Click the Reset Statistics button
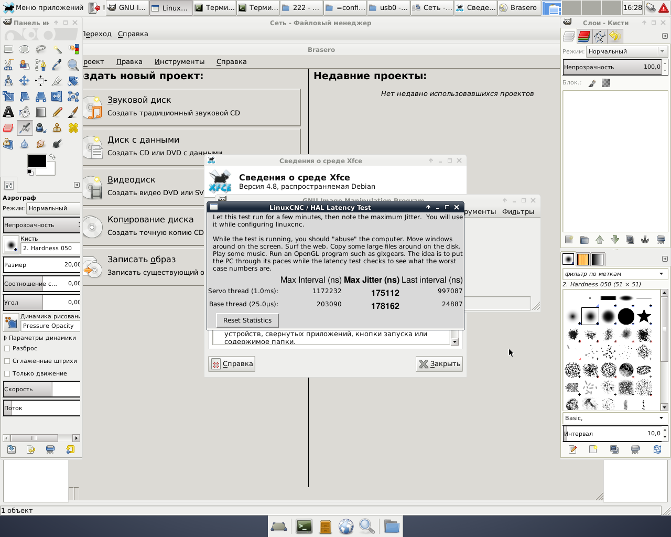671x537 pixels. 247,320
